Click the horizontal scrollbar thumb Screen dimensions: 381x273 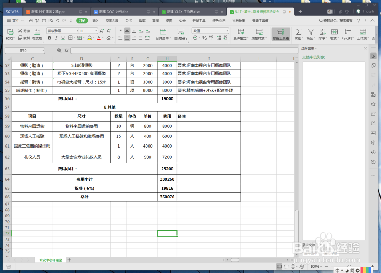pos(235,260)
